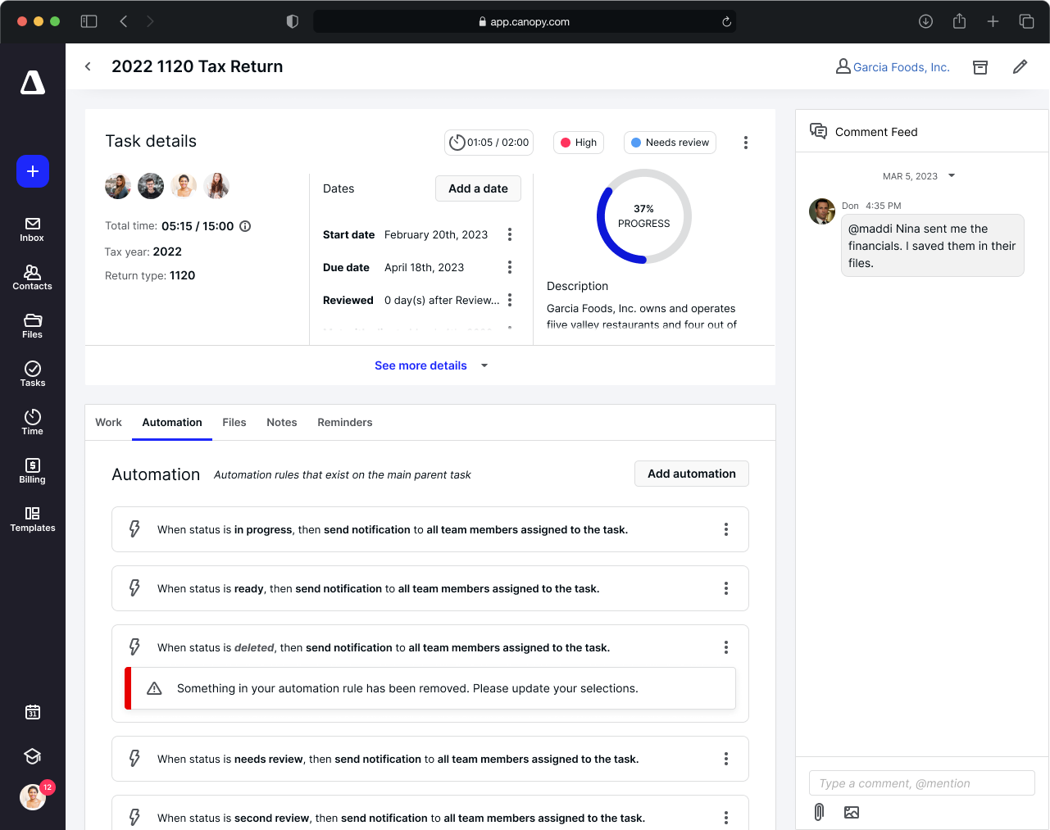1050x830 pixels.
Task: Click the blue plus button in sidebar
Action: tap(32, 172)
